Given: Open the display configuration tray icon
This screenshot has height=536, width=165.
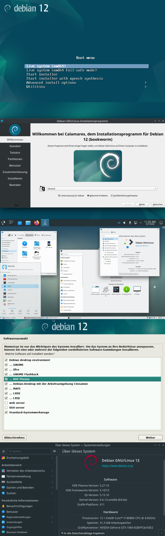Looking at the screenshot, I should [x=135, y=223].
